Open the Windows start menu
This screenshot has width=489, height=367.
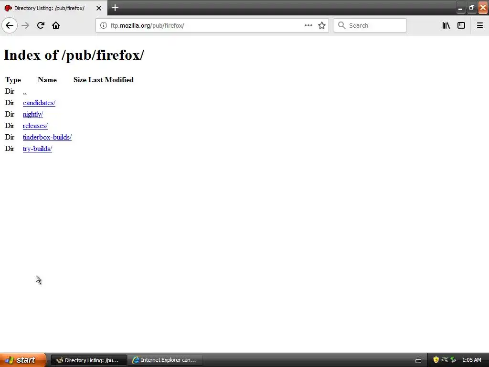(x=23, y=360)
